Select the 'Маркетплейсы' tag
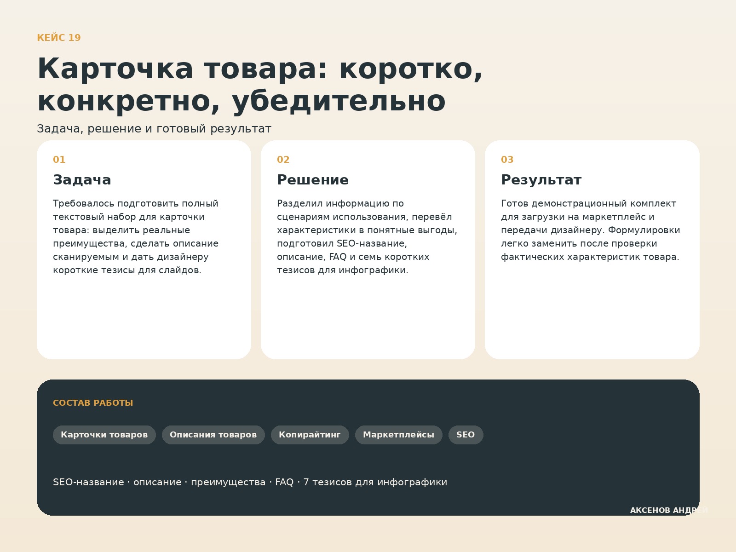 (399, 435)
